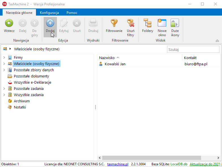Open Wszystkie e-Deklaracje in tree
The height and width of the screenshot is (167, 222).
[32, 83]
